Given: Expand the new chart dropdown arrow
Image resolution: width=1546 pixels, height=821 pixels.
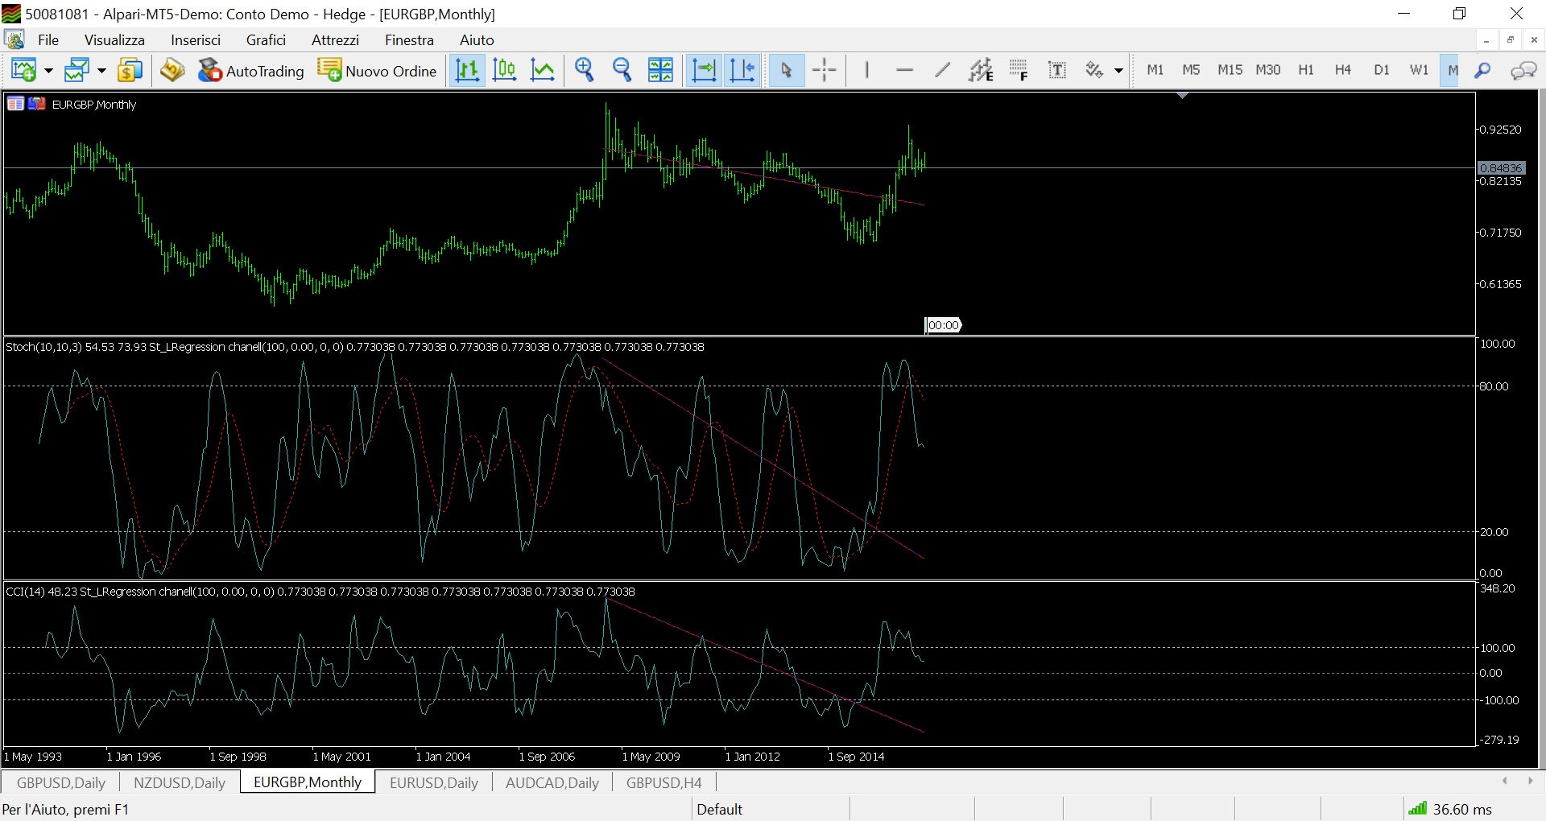Looking at the screenshot, I should pyautogui.click(x=48, y=71).
